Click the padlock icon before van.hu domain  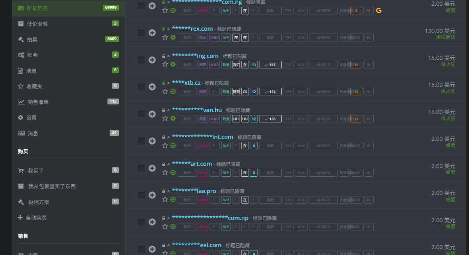coord(163,110)
